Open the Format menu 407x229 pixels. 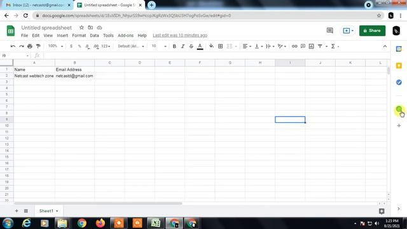79,36
